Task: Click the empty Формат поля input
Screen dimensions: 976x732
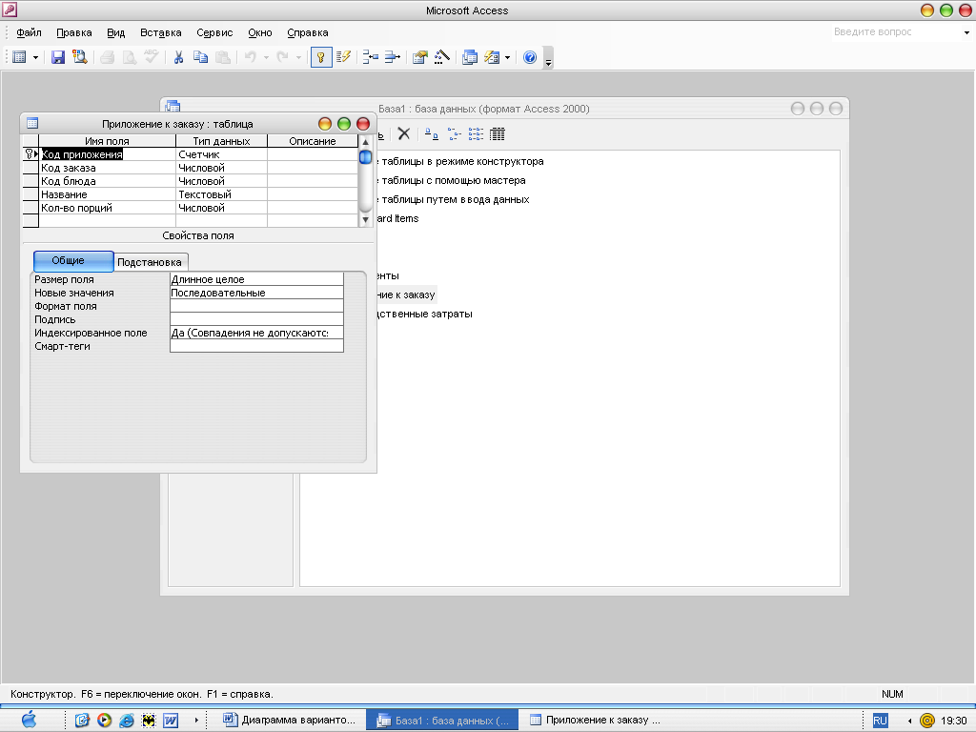Action: pyautogui.click(x=256, y=306)
